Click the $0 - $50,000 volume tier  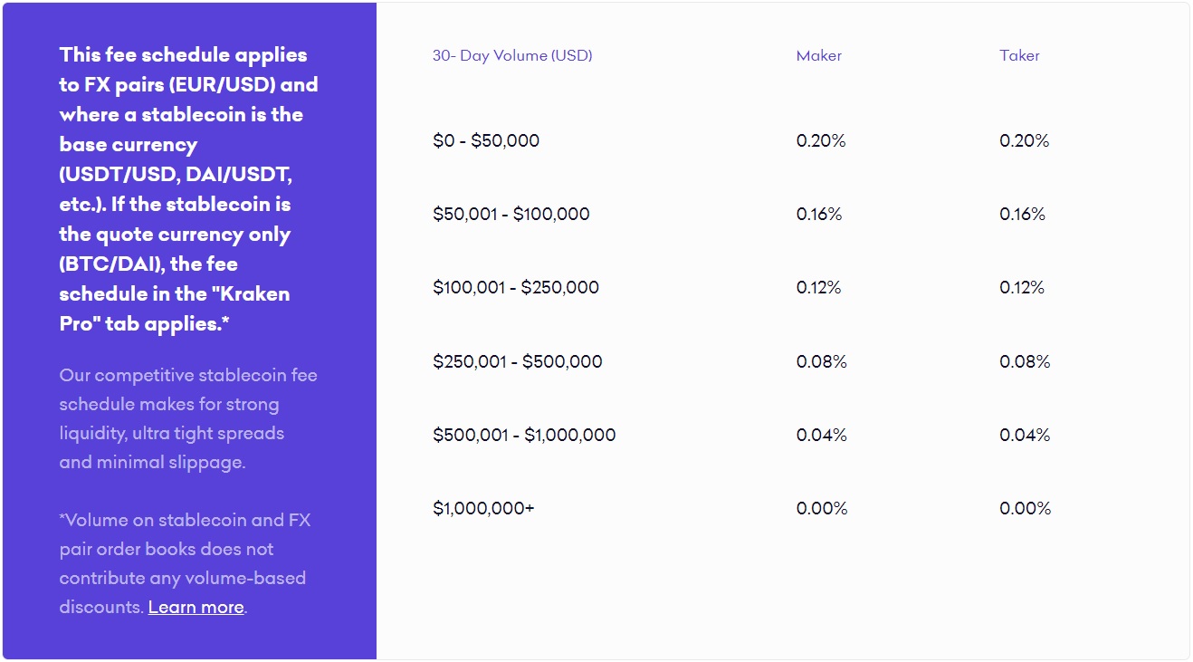pos(486,141)
